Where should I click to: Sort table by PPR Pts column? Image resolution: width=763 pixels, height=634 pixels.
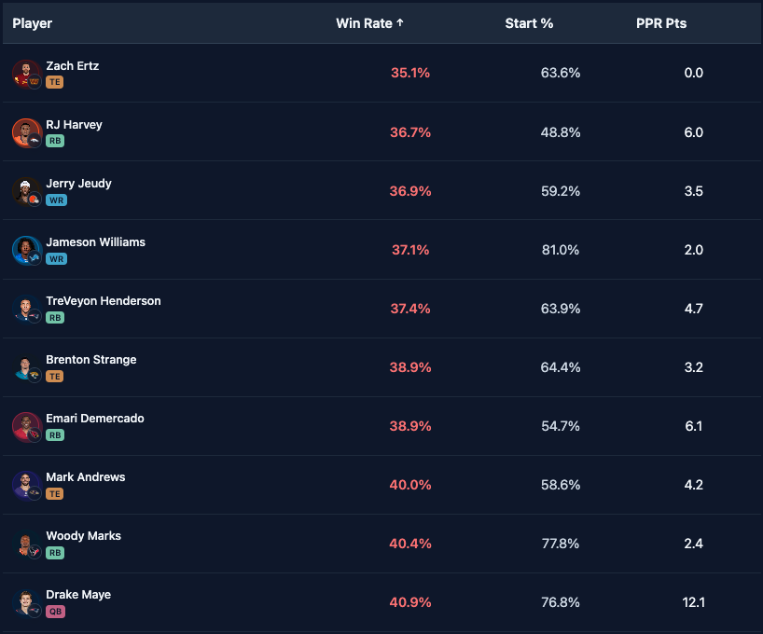660,23
